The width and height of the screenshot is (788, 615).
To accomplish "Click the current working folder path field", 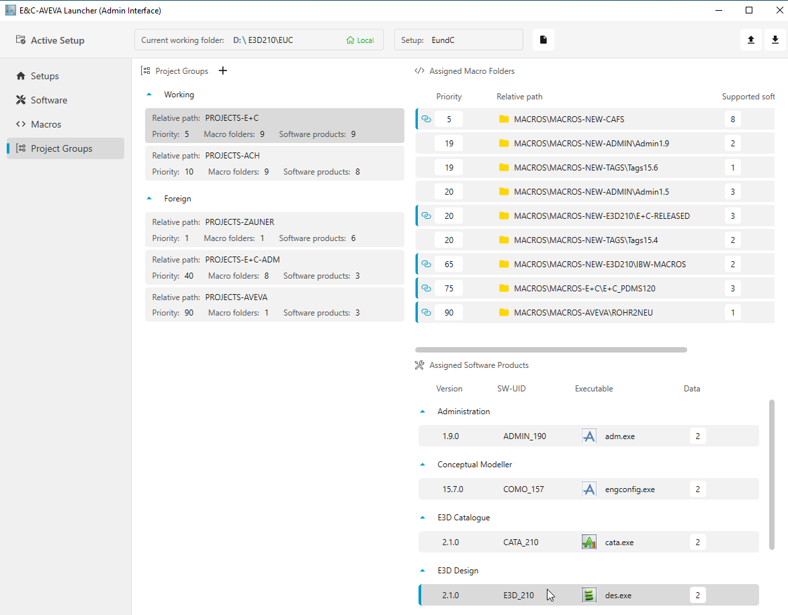I will coord(259,40).
